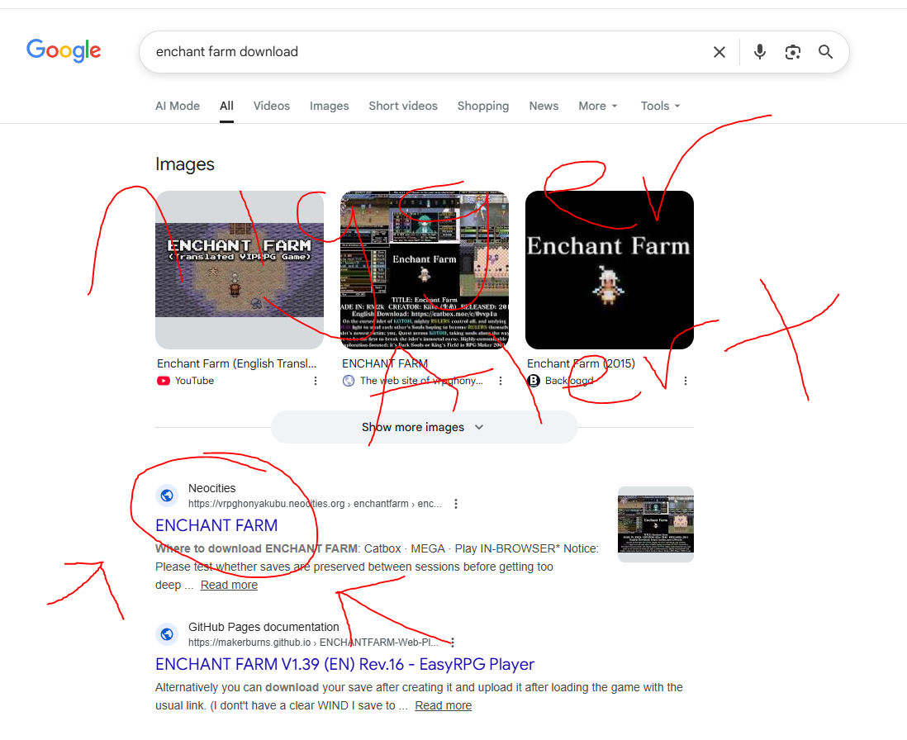Click 'The web site of vrpghony...' source label
This screenshot has width=907, height=740.
click(x=421, y=381)
